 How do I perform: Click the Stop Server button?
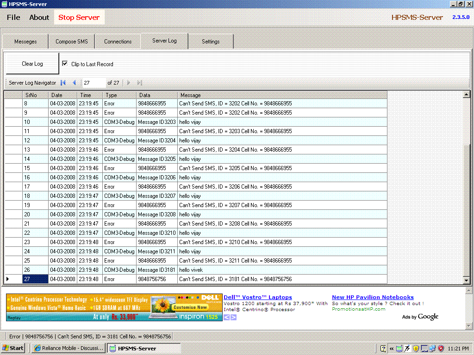[79, 18]
